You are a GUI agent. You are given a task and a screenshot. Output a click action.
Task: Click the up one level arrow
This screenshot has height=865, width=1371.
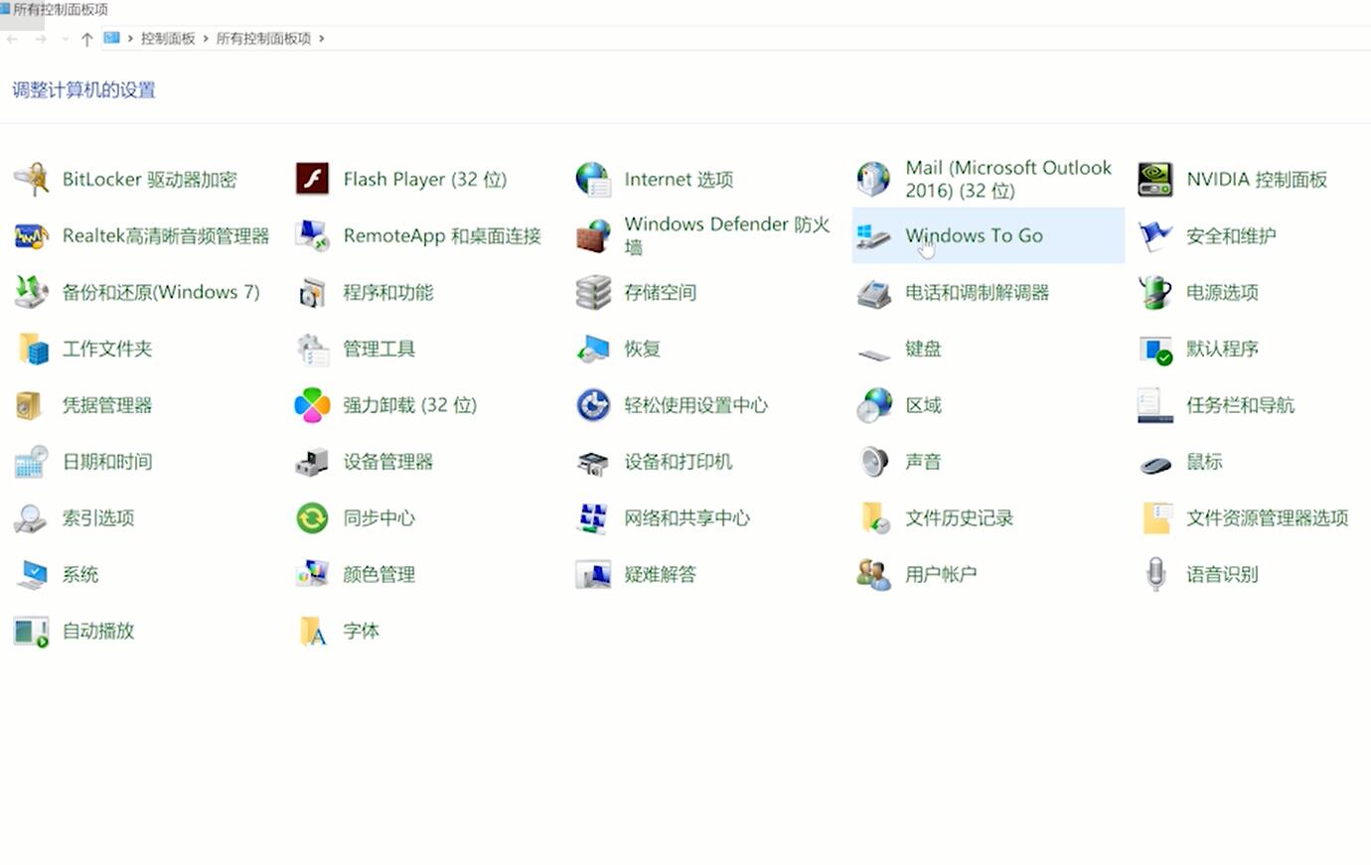pyautogui.click(x=87, y=39)
